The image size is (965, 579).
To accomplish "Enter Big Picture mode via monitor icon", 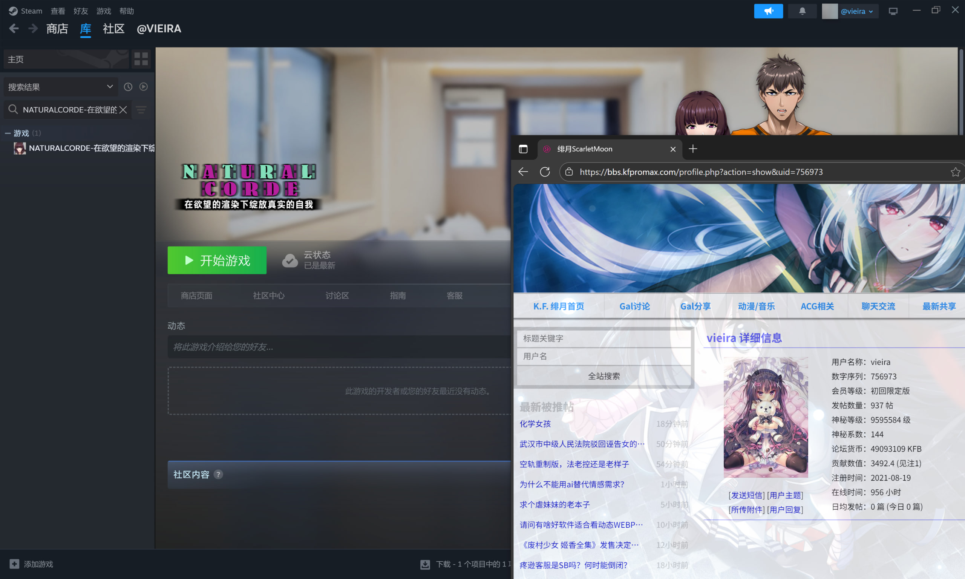I will point(893,11).
